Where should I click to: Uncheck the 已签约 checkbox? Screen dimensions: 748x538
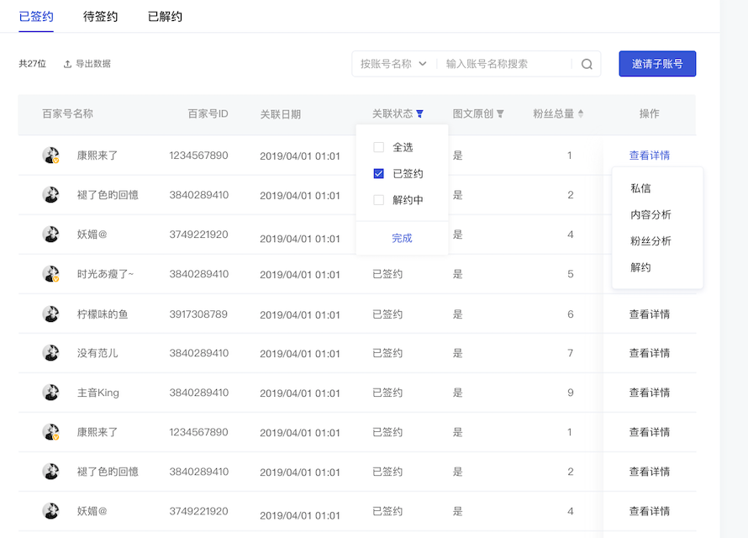tap(379, 174)
